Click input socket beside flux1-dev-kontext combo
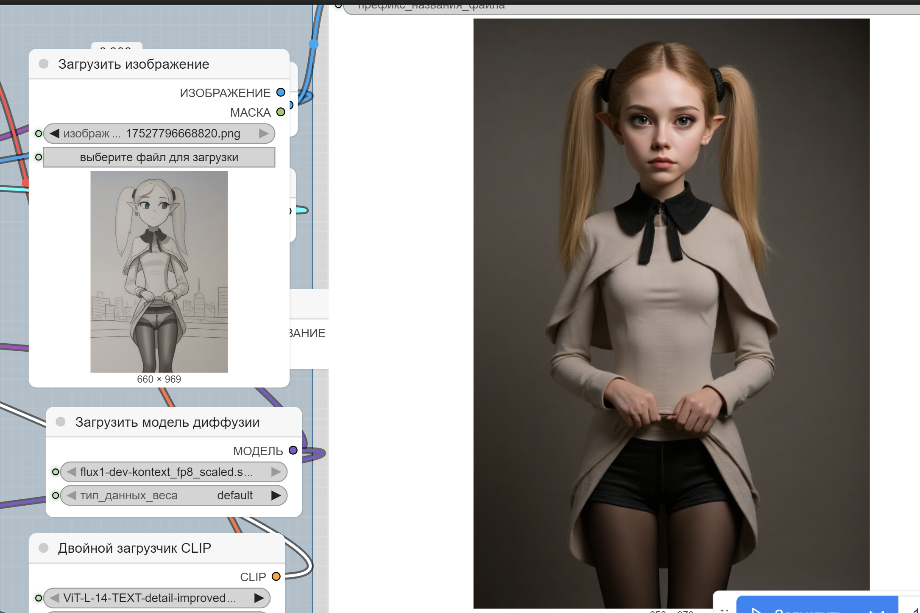 [x=56, y=472]
